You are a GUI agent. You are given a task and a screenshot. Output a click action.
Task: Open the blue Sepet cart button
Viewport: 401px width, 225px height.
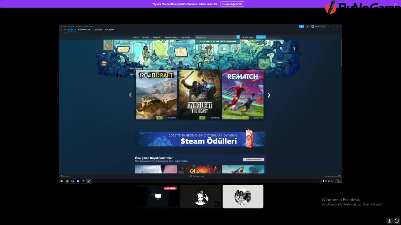pos(261,37)
